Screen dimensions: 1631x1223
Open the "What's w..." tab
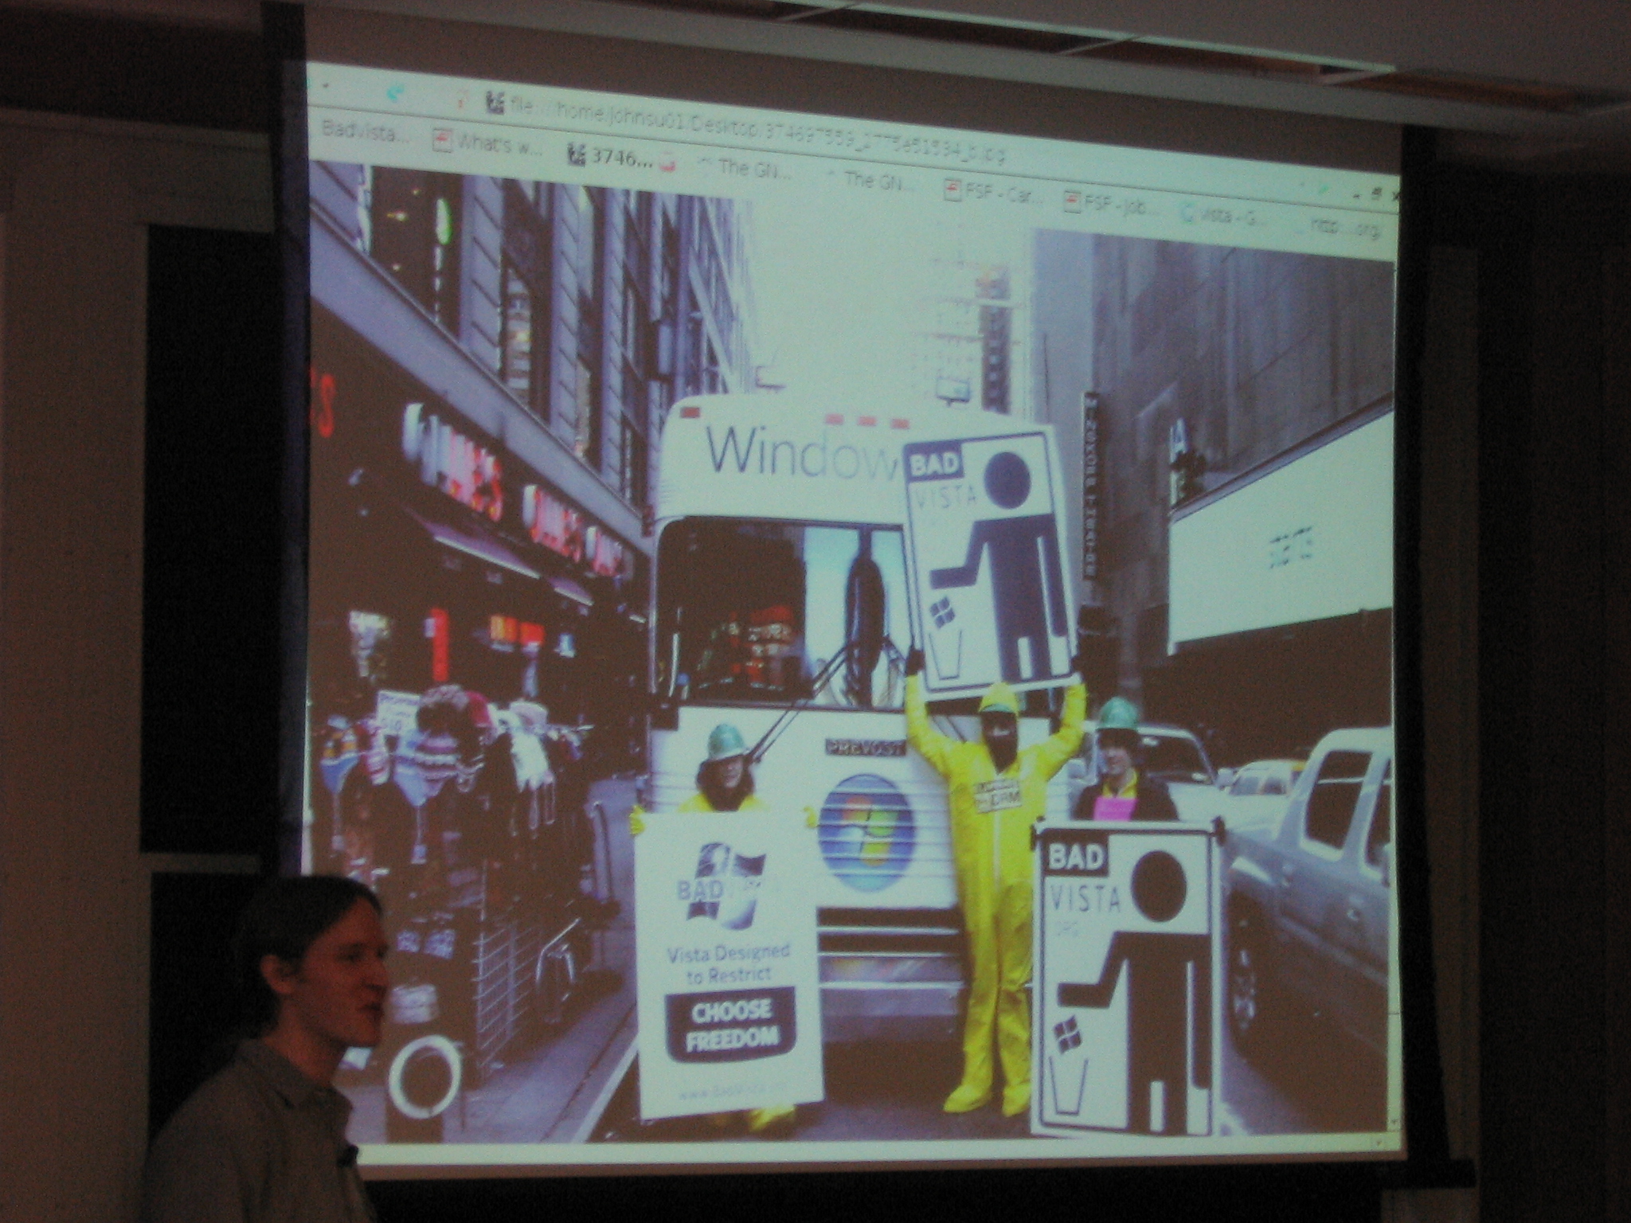pos(487,143)
